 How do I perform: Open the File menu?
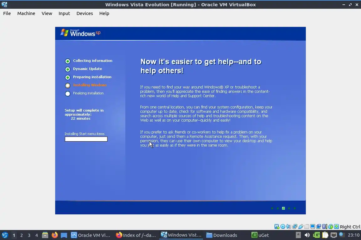(x=7, y=13)
